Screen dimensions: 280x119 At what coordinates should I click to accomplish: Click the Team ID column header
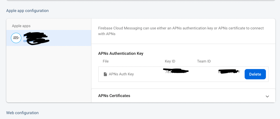tap(204, 61)
